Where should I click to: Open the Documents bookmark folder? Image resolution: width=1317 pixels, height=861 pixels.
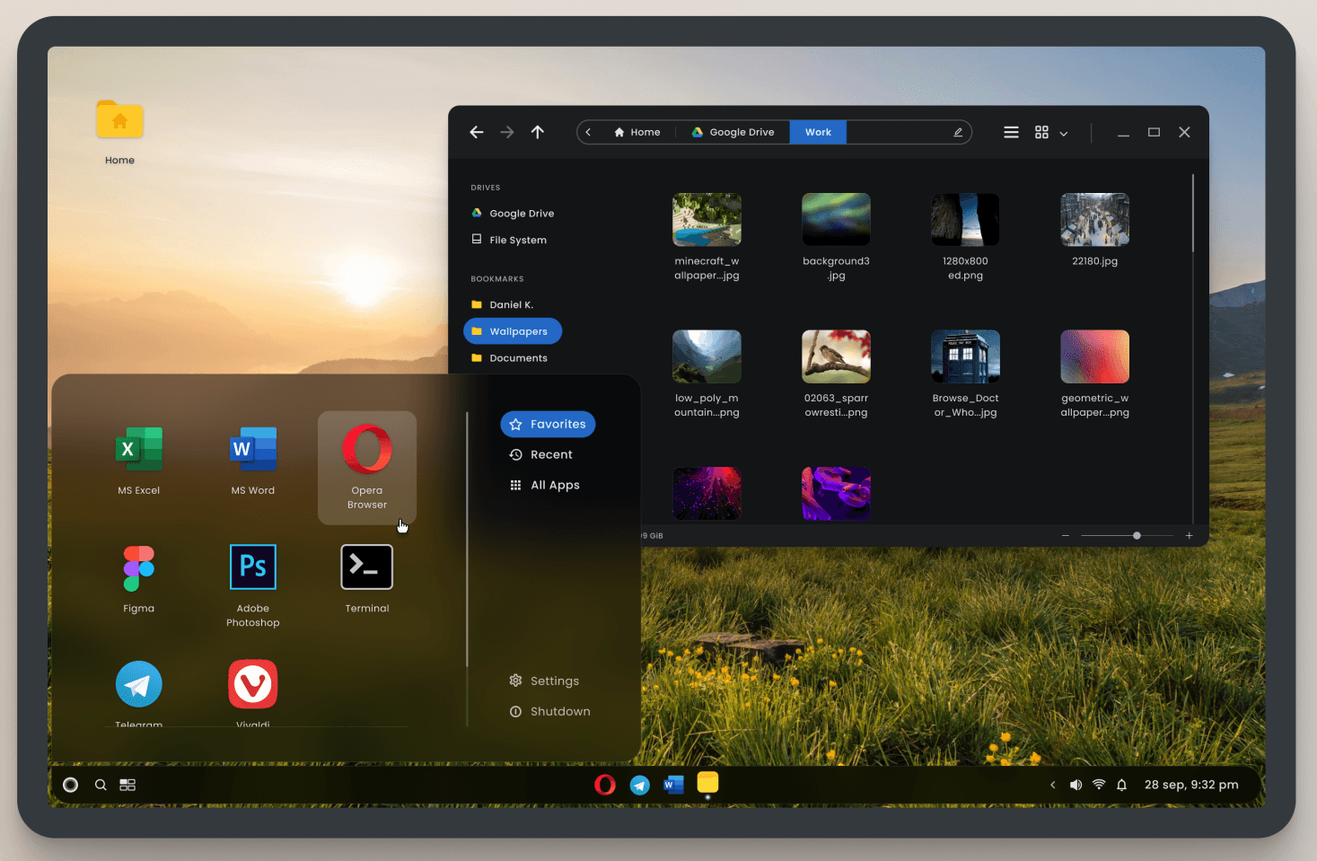[509, 358]
